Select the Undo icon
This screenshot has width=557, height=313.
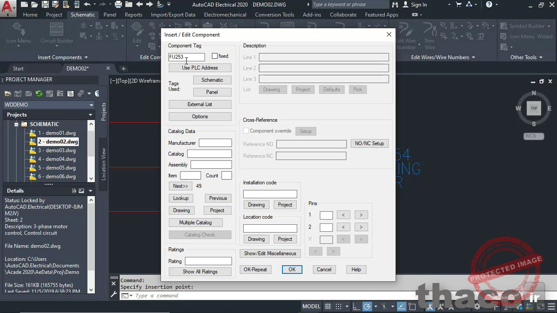click(x=88, y=4)
